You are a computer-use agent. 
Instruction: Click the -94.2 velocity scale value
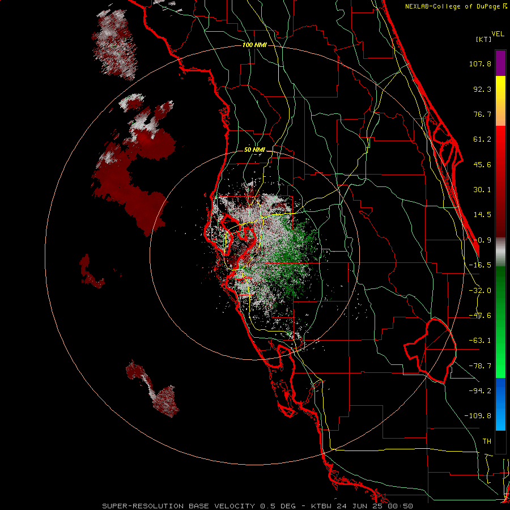pos(480,390)
